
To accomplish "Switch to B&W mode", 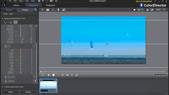I will coord(11,14).
